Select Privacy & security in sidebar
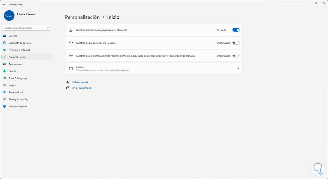The height and width of the screenshot is (179, 328). tap(18, 99)
